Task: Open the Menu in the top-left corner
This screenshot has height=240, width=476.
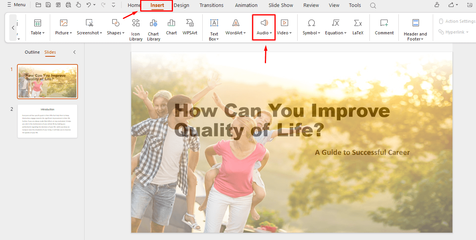Action: (x=16, y=5)
